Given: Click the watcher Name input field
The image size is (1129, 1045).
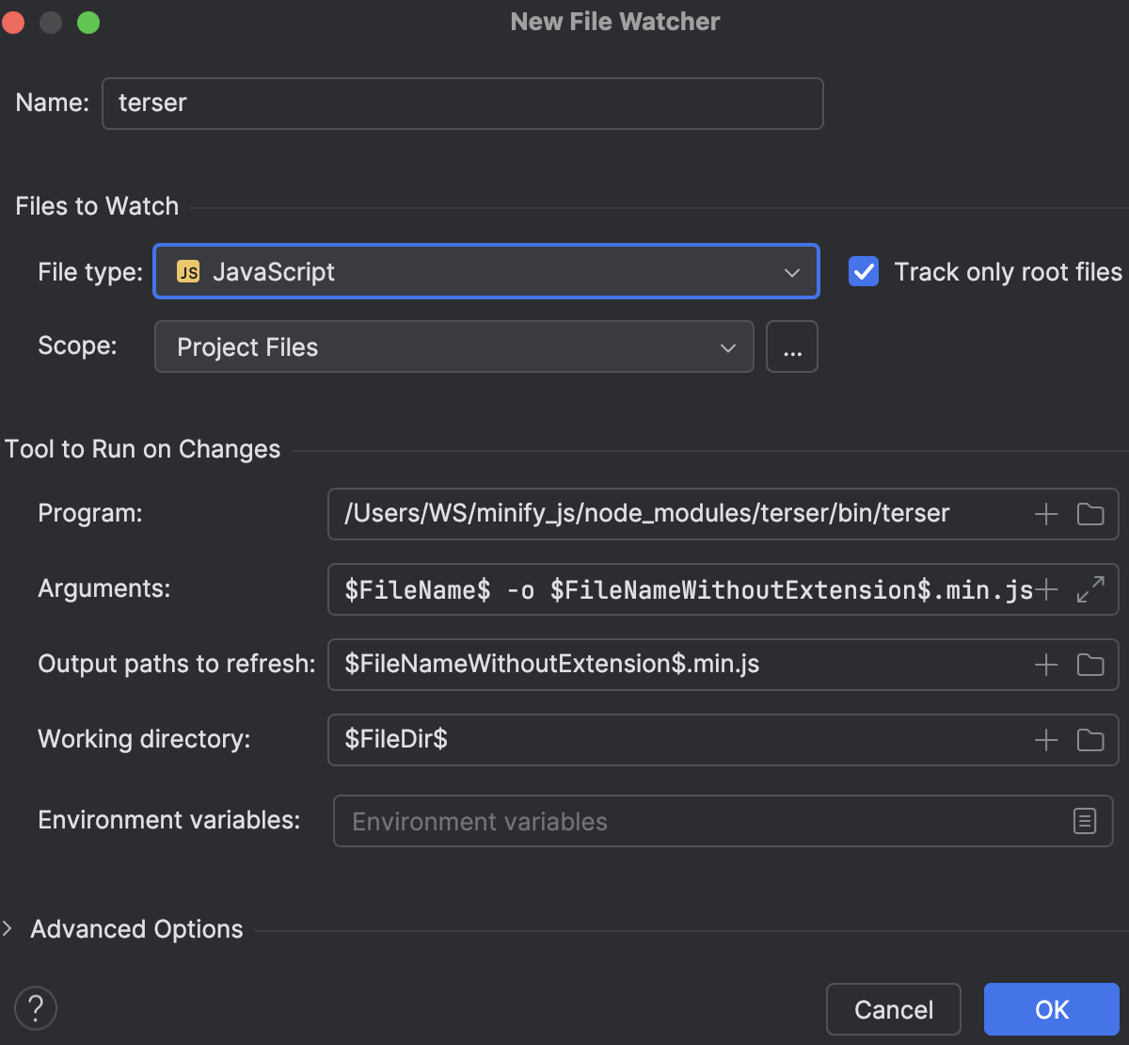Looking at the screenshot, I should 461,104.
